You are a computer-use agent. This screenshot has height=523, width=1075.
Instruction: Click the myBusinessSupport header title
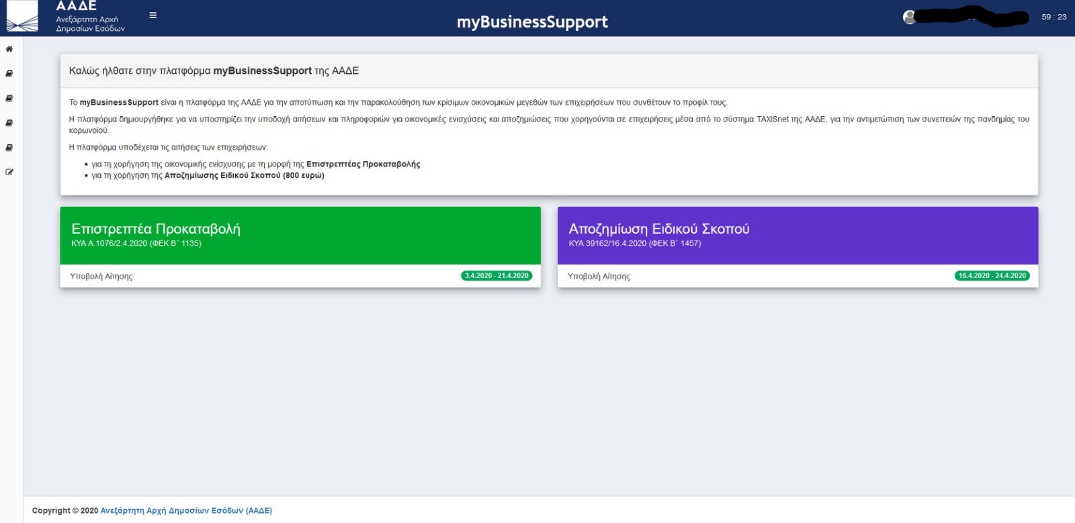[x=532, y=22]
